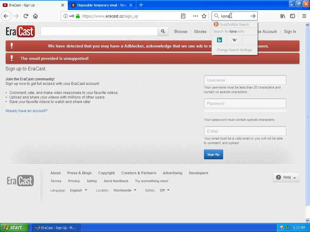Open the Windows start button
Screen dimensions: 310x232
pos(14,227)
